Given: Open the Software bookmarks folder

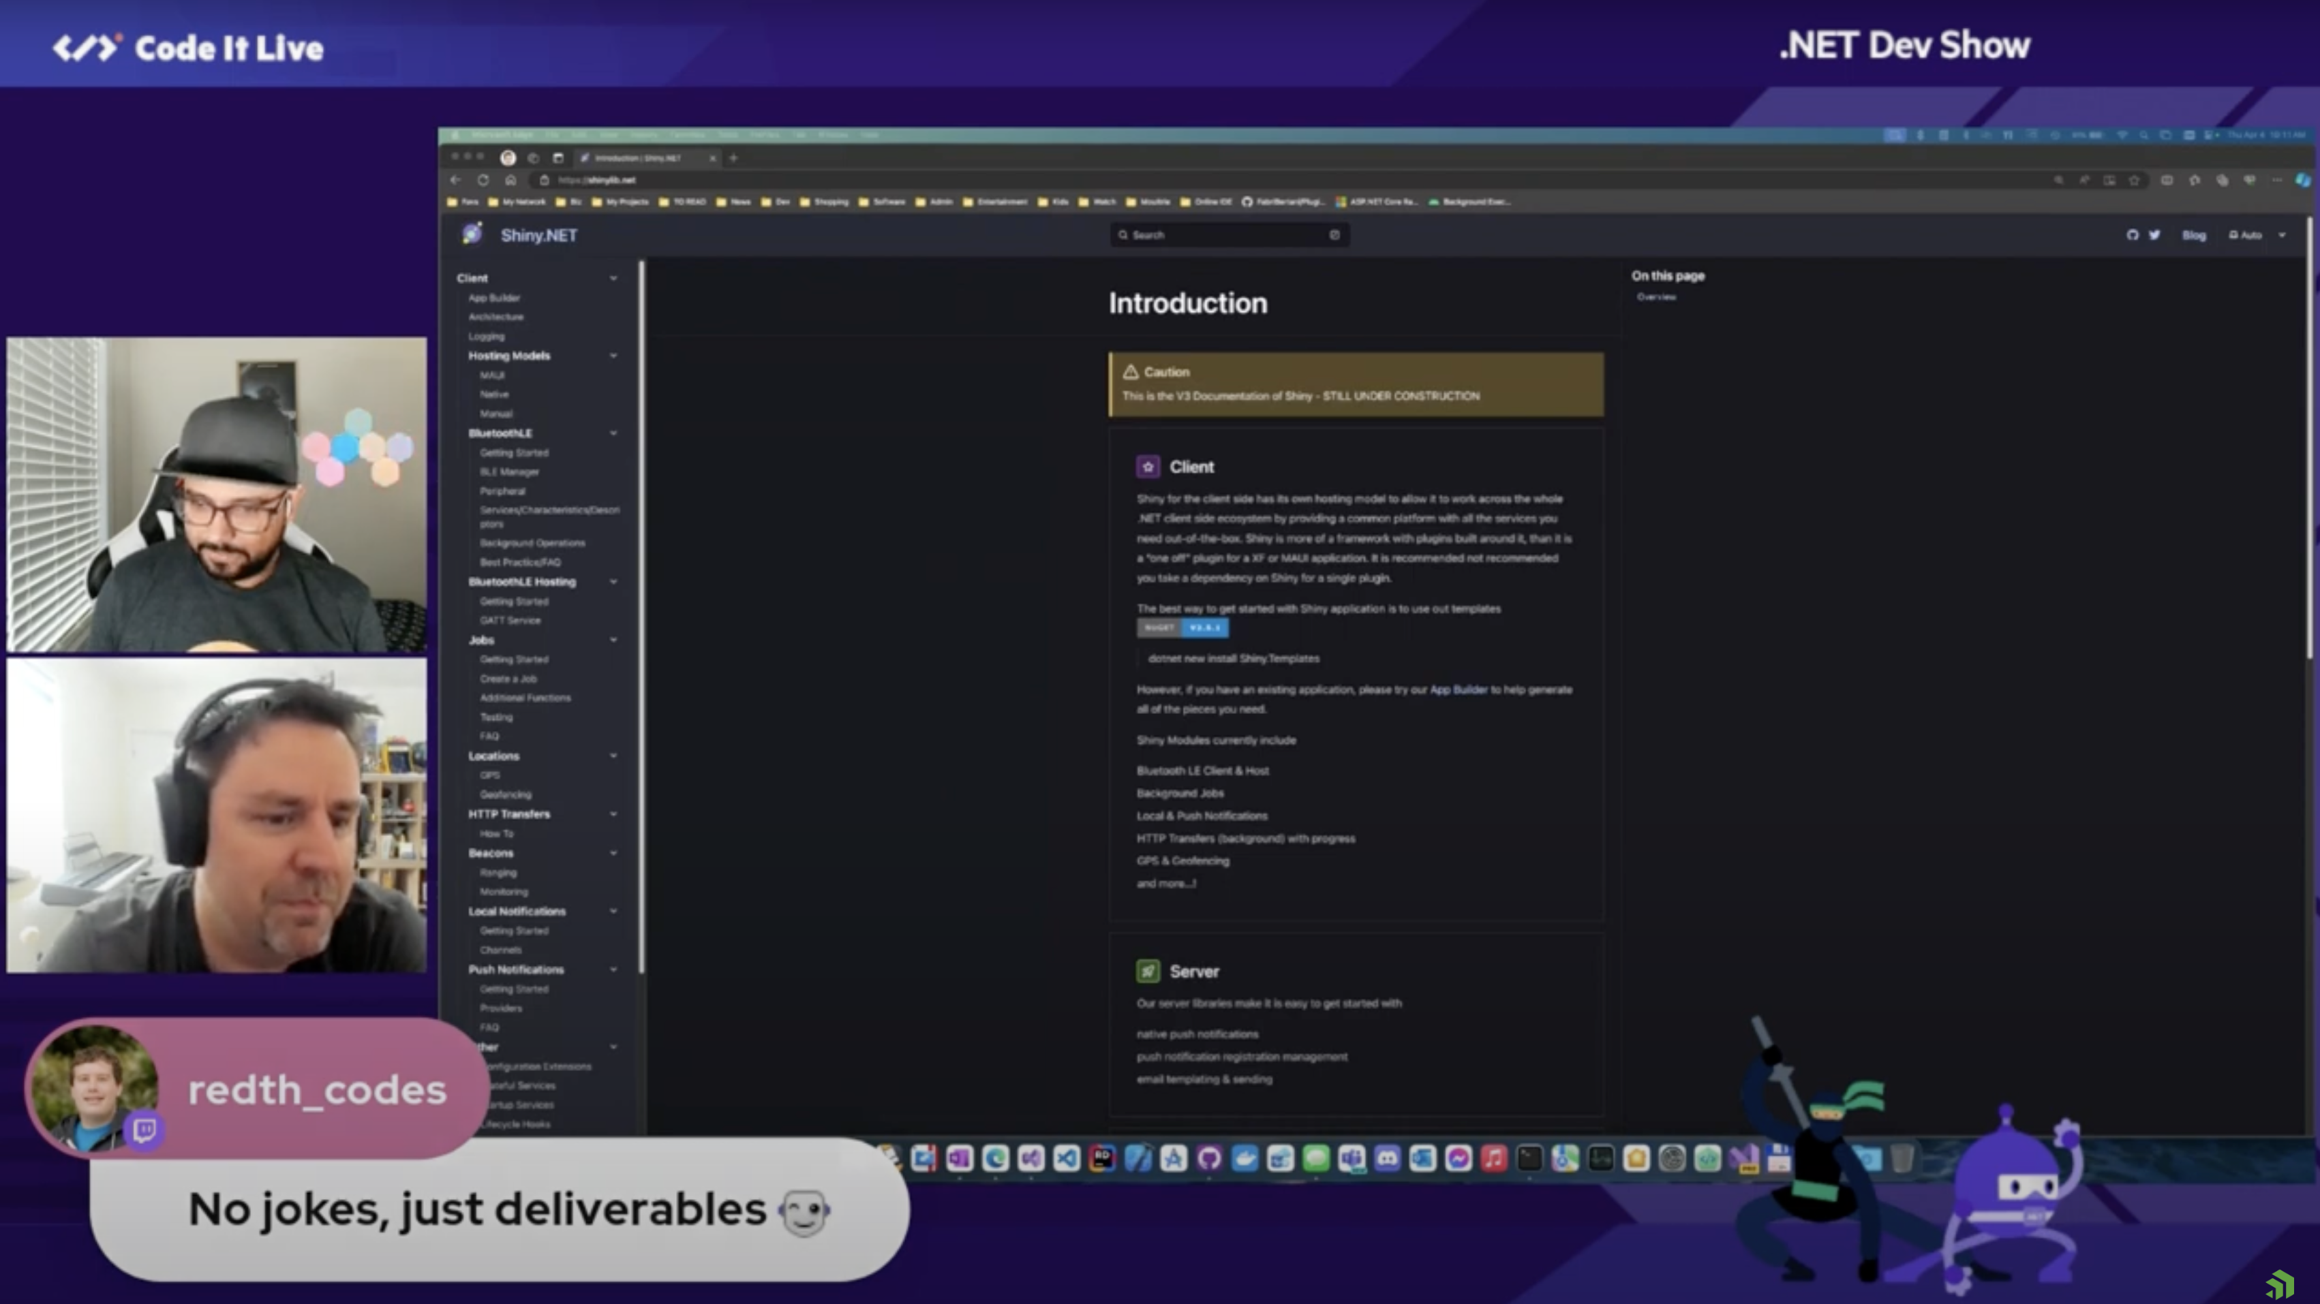Looking at the screenshot, I should pyautogui.click(x=883, y=202).
